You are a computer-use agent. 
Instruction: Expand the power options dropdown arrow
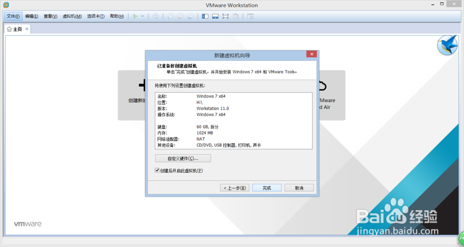tap(142, 16)
